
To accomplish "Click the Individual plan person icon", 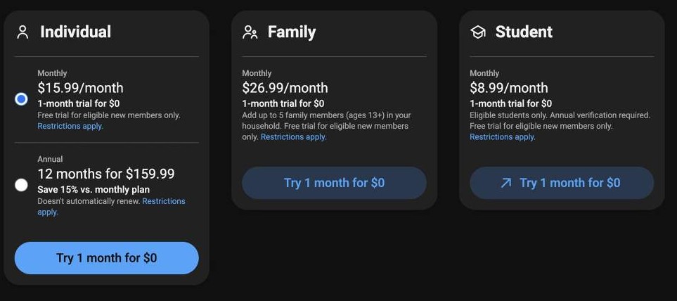I will point(23,32).
